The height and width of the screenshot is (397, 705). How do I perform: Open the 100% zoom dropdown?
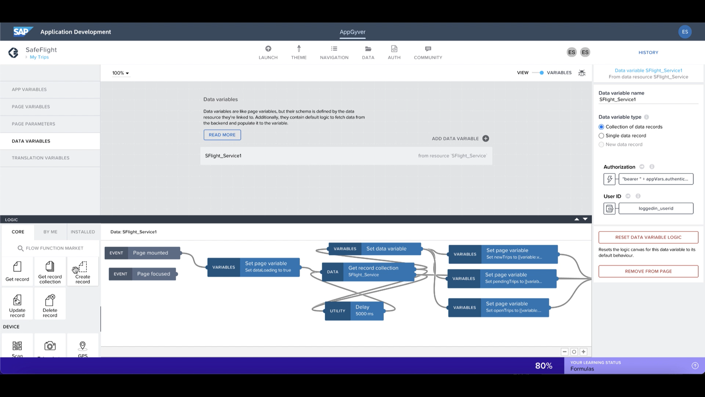coord(121,73)
